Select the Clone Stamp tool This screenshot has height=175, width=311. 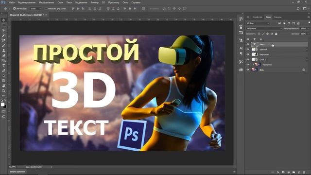point(3,51)
